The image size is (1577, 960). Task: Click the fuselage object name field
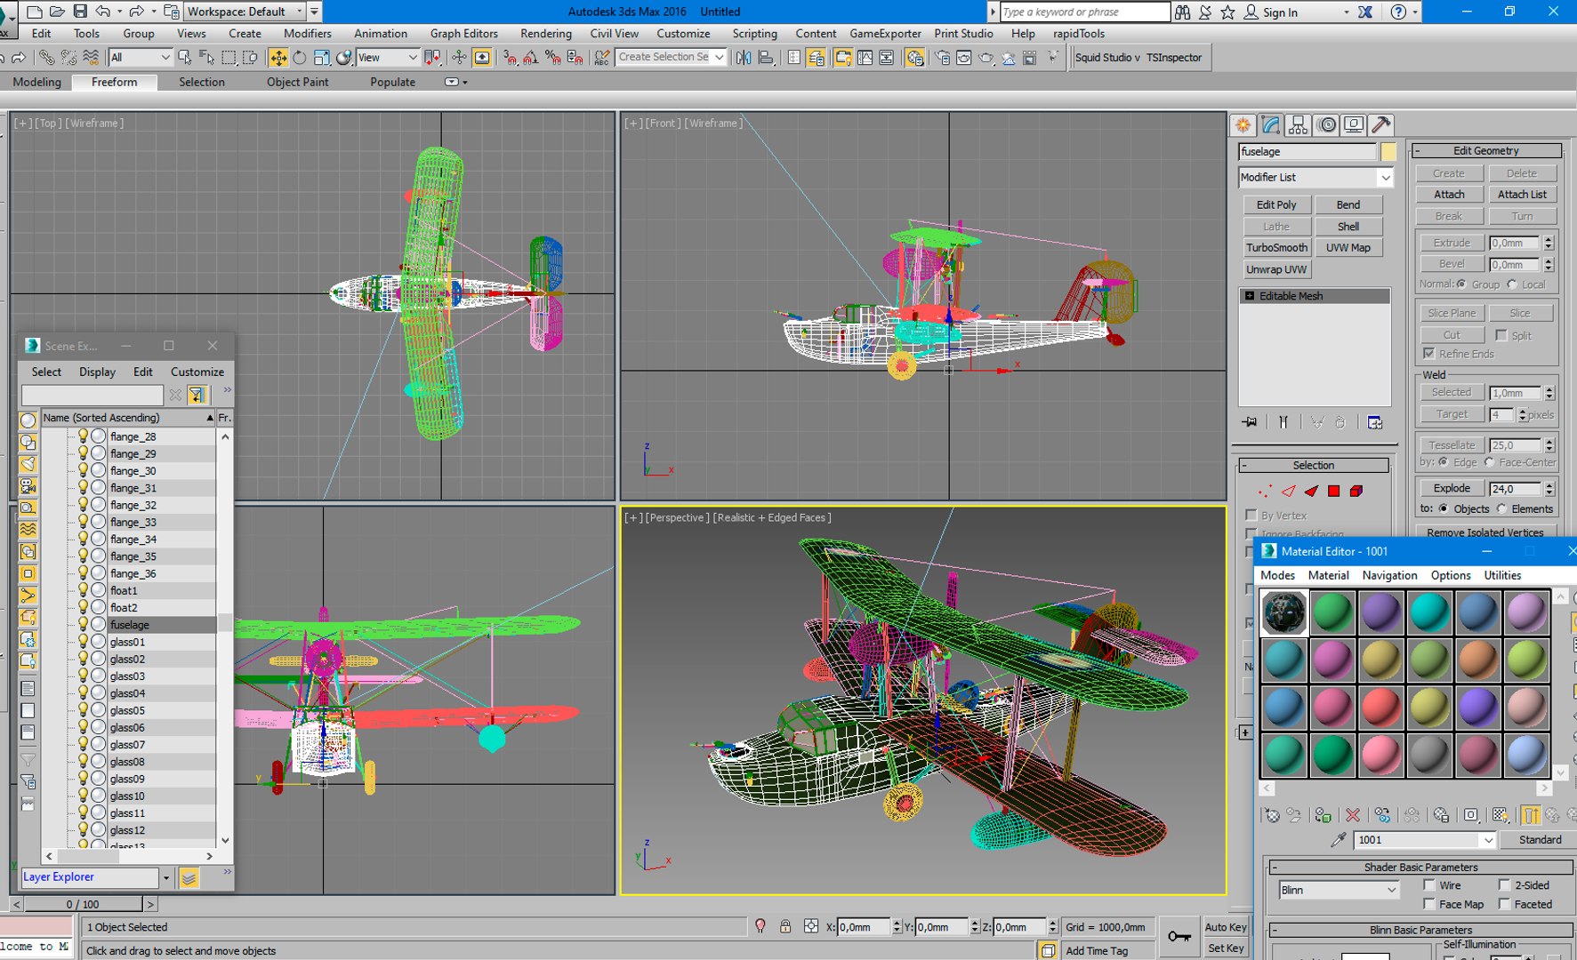(x=1307, y=152)
